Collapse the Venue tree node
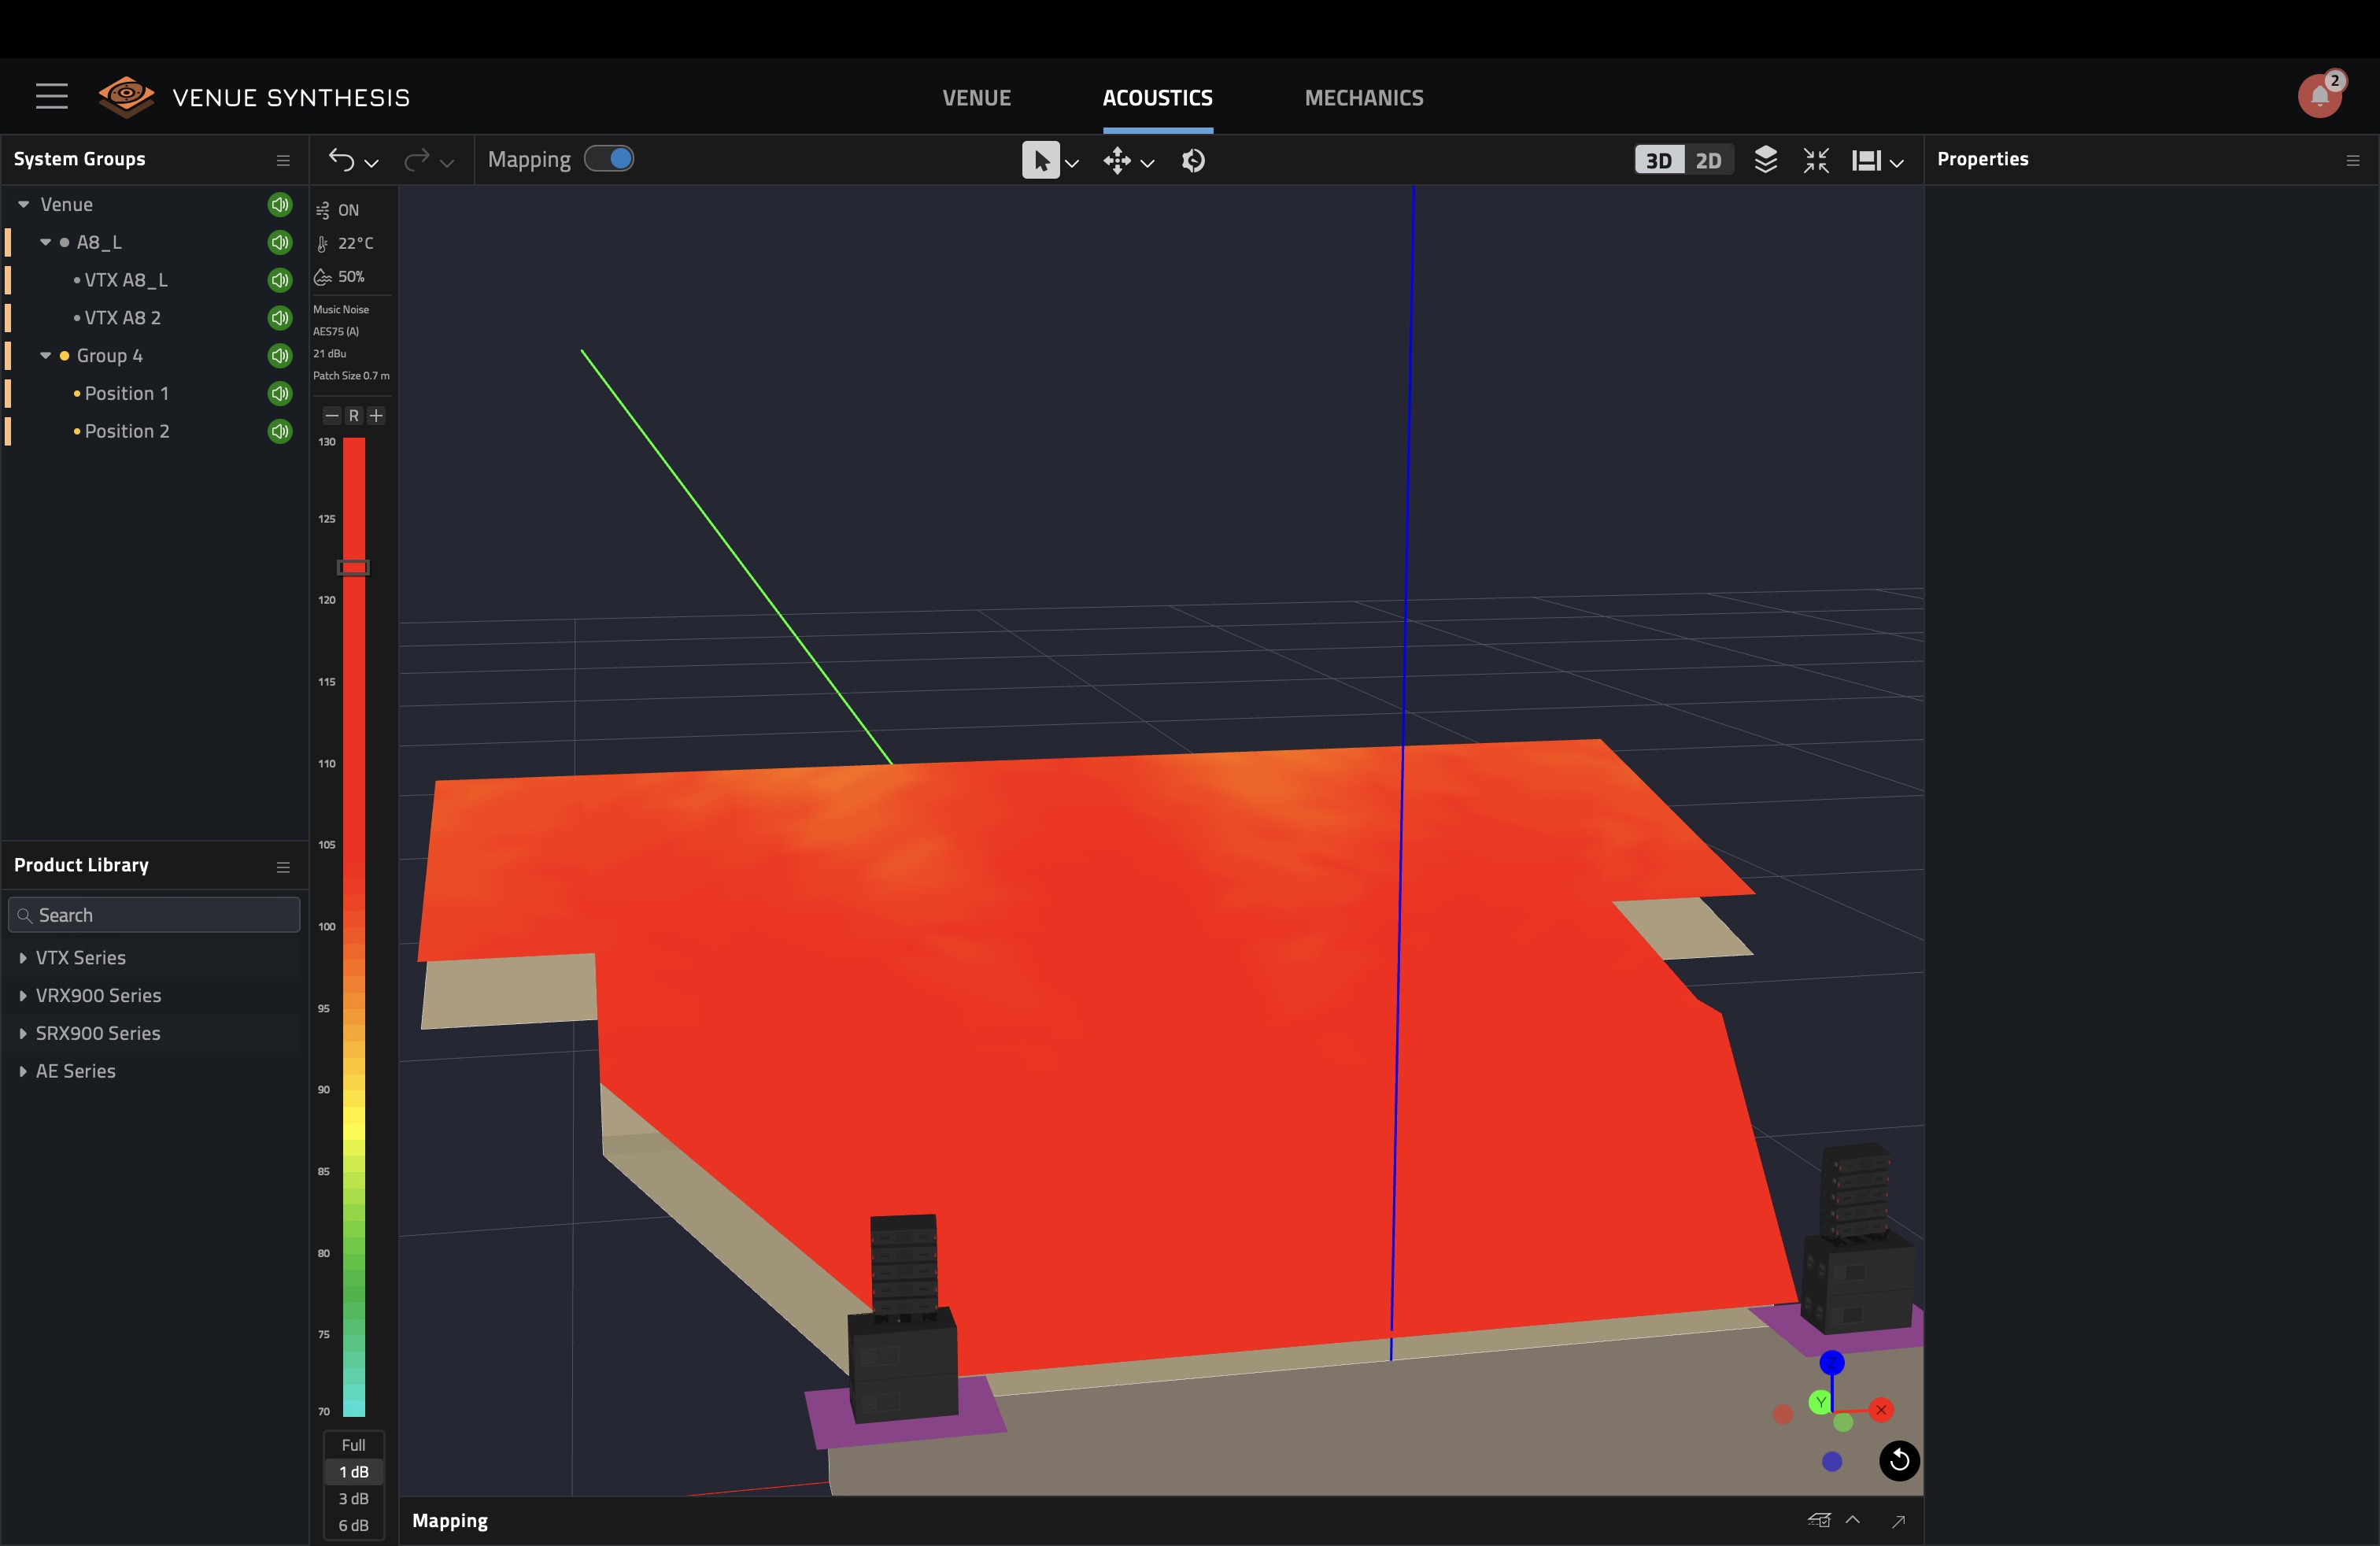 [23, 204]
